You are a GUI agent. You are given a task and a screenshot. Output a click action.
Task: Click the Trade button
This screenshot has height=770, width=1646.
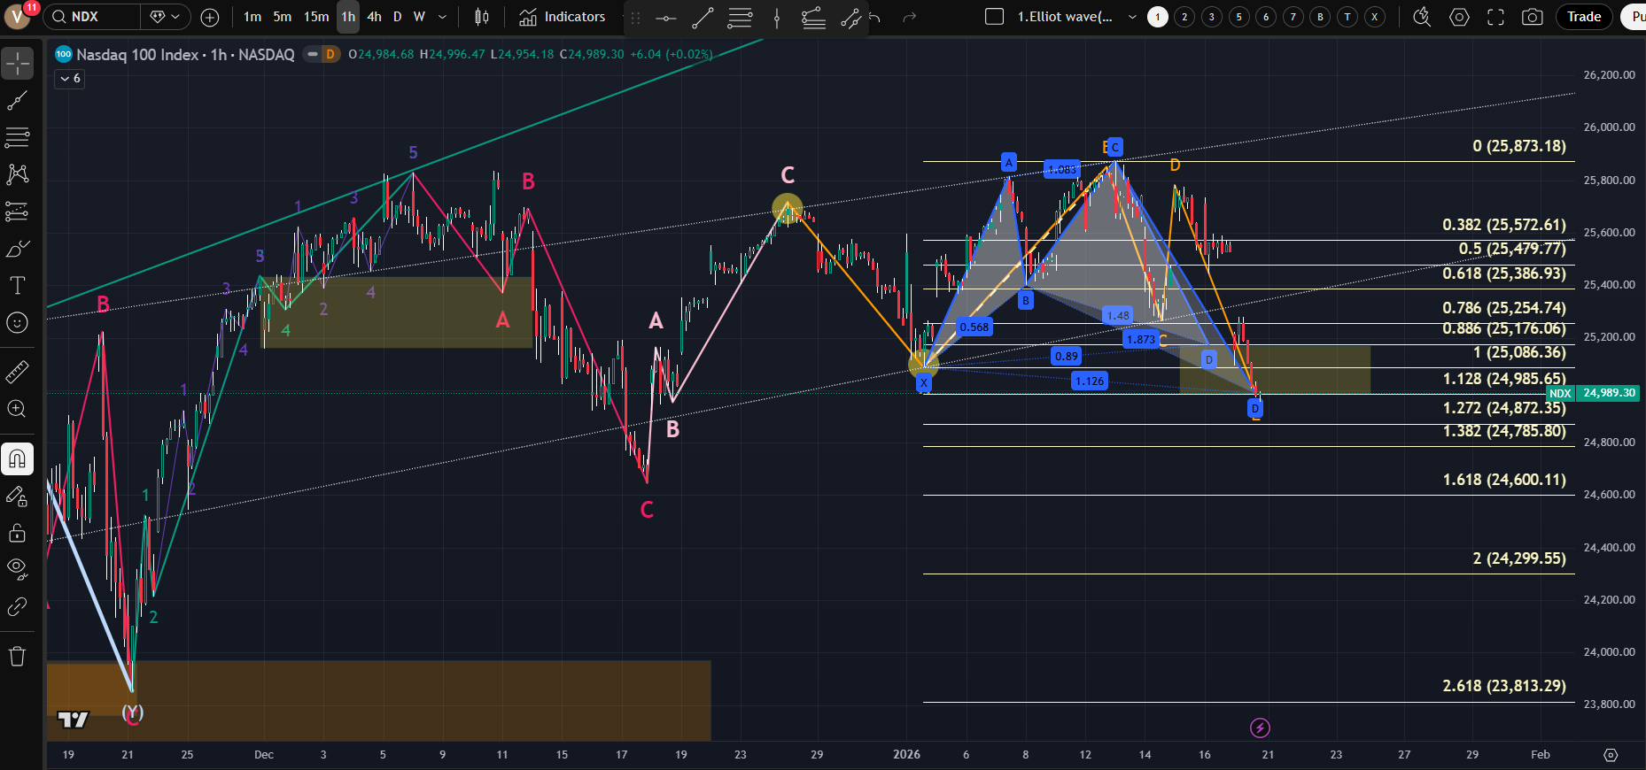pos(1583,17)
